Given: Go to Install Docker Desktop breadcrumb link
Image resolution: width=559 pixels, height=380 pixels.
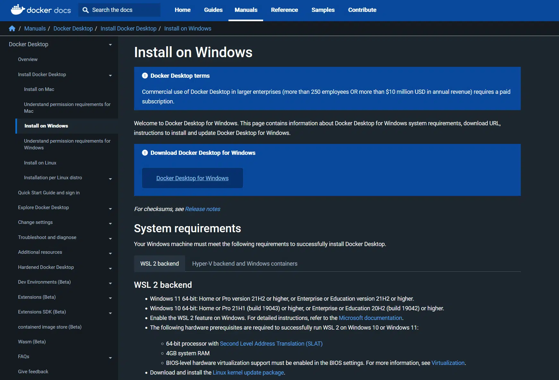Looking at the screenshot, I should click(x=128, y=29).
